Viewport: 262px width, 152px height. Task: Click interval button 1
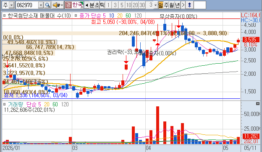[108, 5]
